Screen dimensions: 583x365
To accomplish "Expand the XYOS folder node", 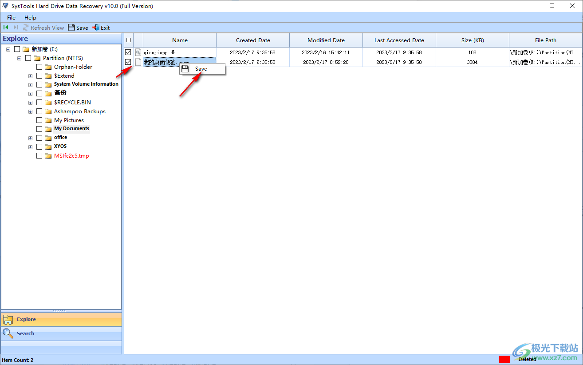I will pyautogui.click(x=31, y=147).
